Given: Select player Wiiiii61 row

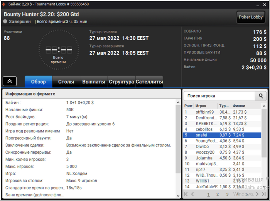Looking at the screenshot, I should (222, 181).
